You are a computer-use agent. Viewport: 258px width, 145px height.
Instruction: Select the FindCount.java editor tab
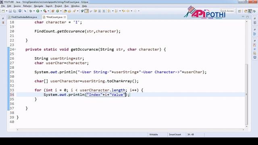coord(54,17)
